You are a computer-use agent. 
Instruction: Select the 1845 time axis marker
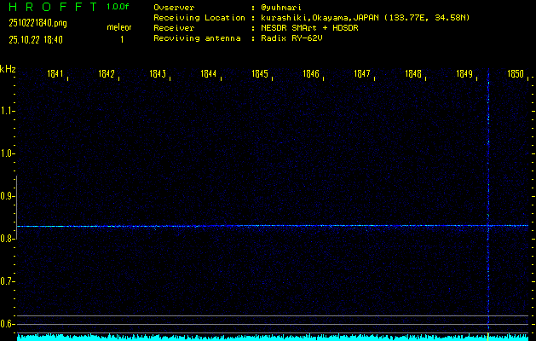point(260,75)
